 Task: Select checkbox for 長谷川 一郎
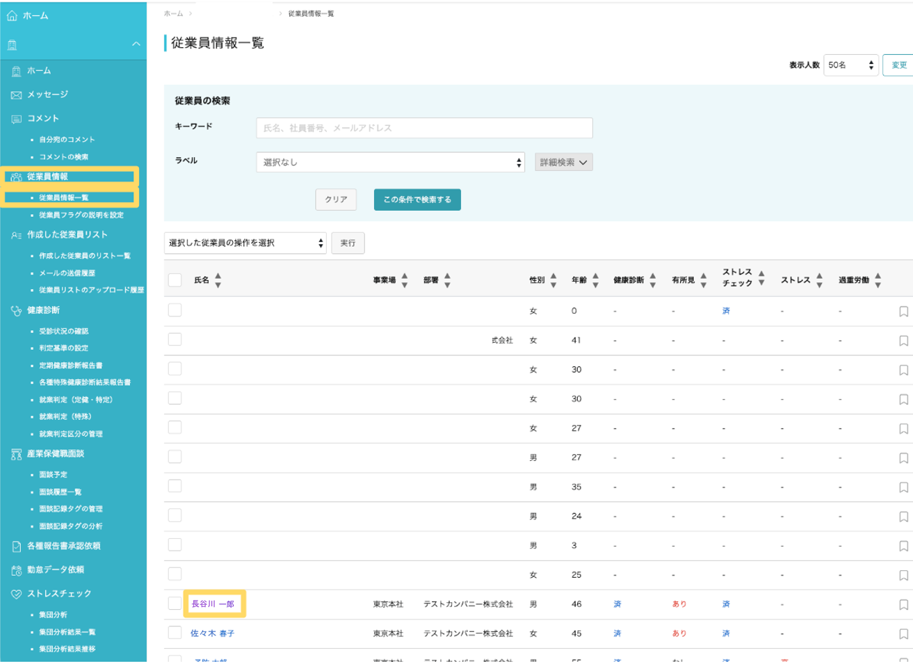[175, 604]
